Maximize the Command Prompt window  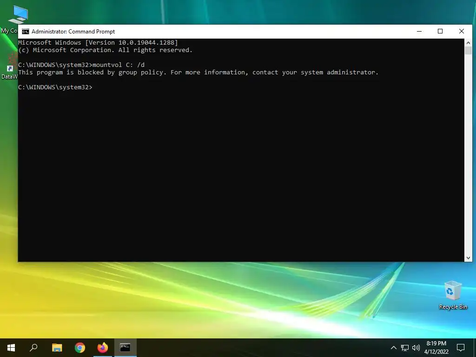440,31
